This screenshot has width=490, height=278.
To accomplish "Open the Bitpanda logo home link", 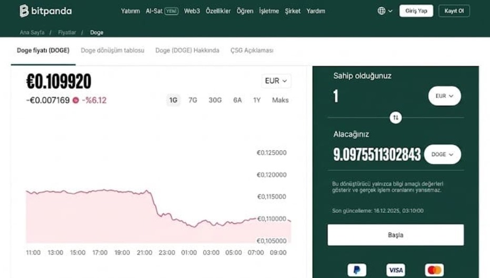I will 46,11.
